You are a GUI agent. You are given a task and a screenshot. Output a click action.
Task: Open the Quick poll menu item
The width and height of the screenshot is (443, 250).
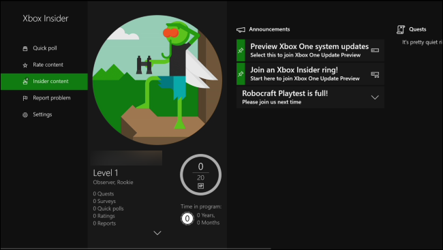44,48
